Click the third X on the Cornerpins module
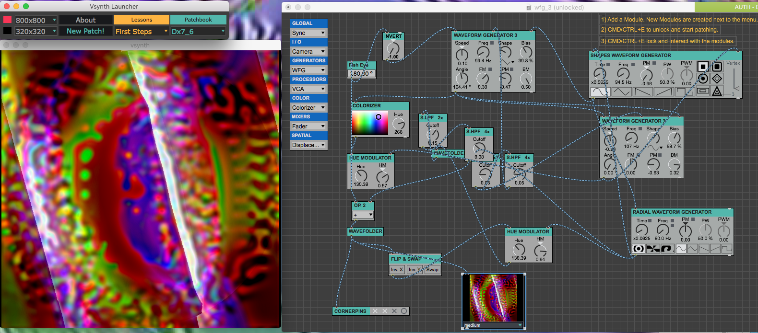Viewport: 758px width, 333px height. click(x=394, y=311)
